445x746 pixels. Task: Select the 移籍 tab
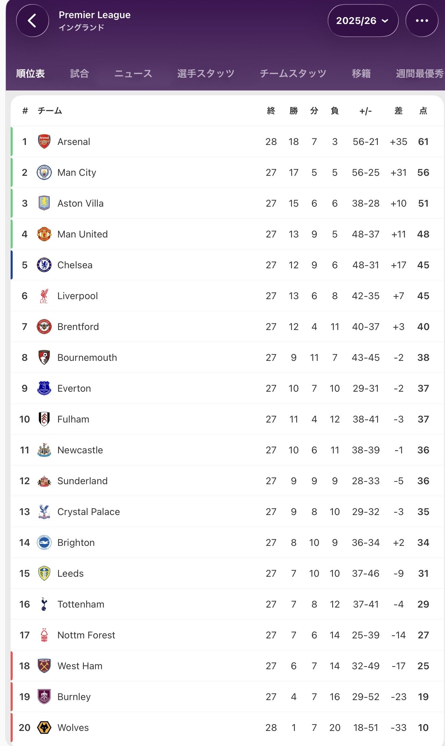(x=361, y=73)
